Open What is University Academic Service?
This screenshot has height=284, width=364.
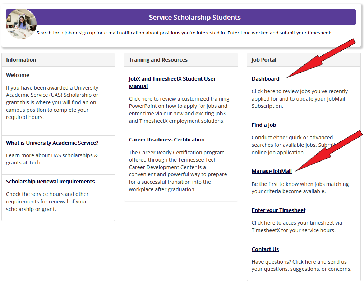coord(52,143)
